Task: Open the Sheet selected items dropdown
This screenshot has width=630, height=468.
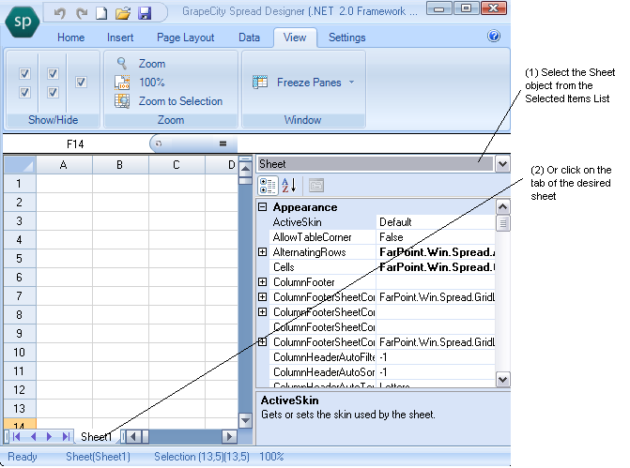Action: [502, 164]
